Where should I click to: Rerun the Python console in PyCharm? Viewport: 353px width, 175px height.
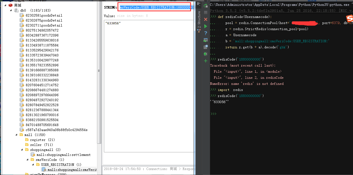click(x=205, y=6)
